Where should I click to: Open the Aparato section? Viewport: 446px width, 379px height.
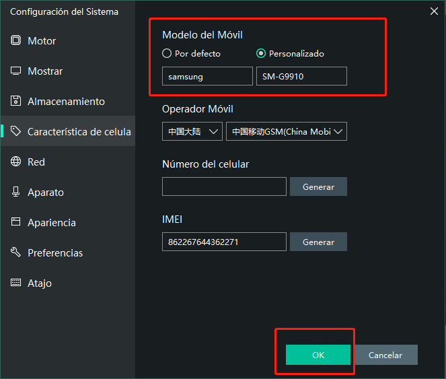[68, 193]
